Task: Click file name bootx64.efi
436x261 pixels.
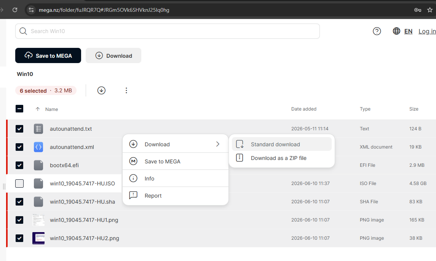Action: 64,165
